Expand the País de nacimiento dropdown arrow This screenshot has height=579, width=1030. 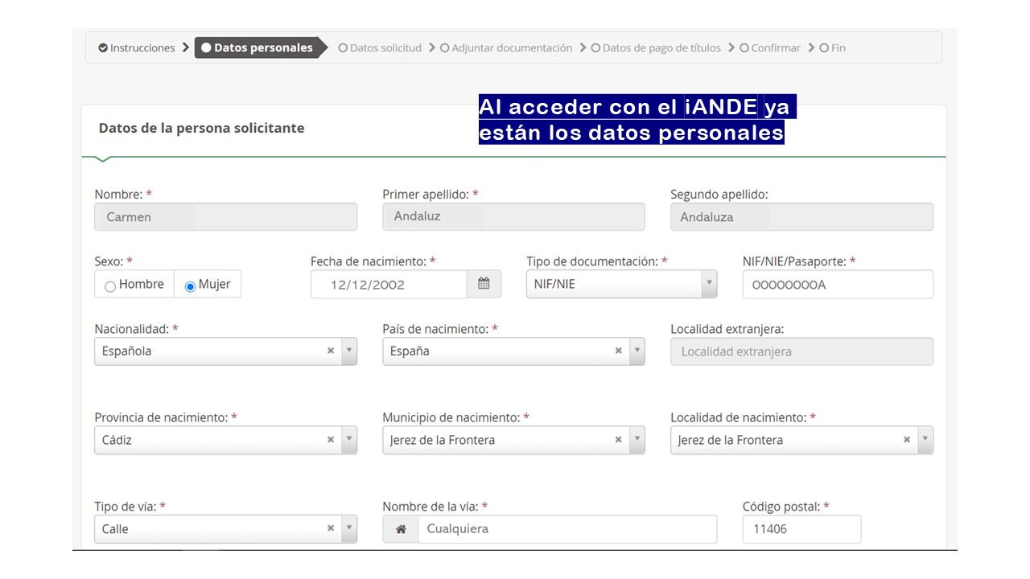point(637,351)
